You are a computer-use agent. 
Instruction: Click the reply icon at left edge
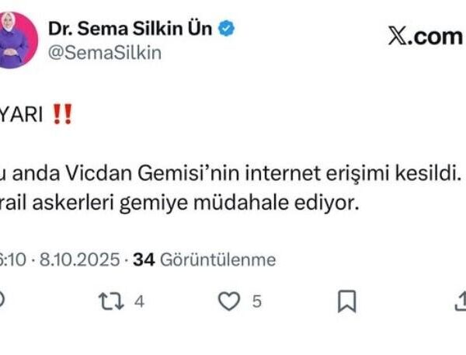2,301
